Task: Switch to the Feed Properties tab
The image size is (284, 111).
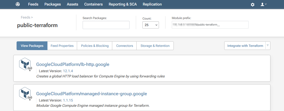Action: 62,46
